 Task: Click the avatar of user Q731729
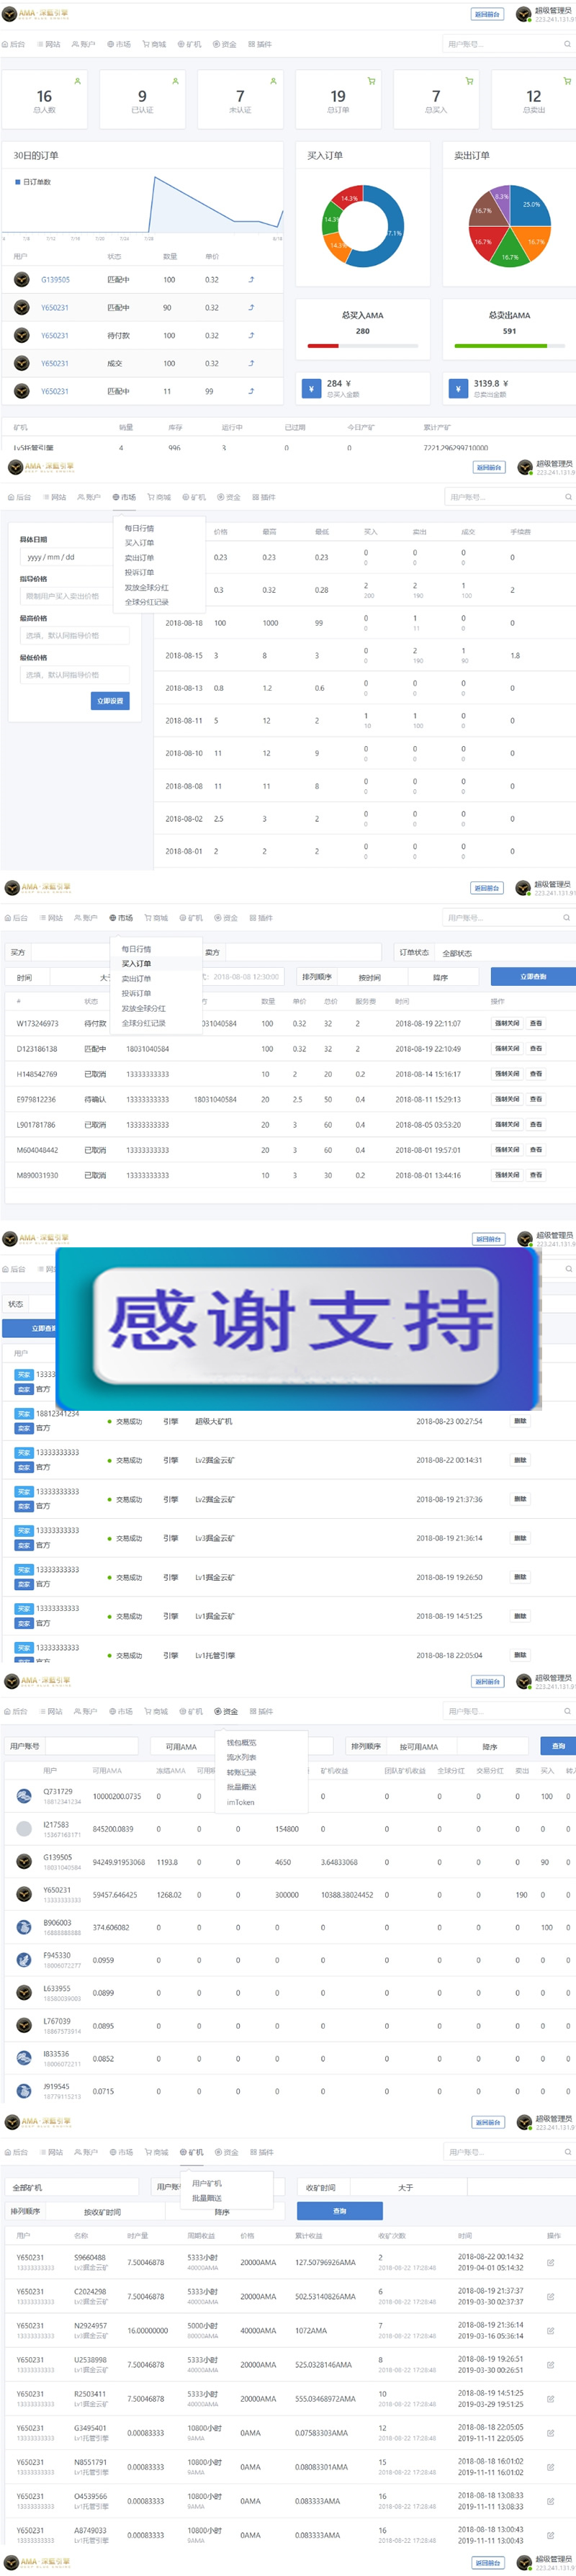(x=24, y=1797)
